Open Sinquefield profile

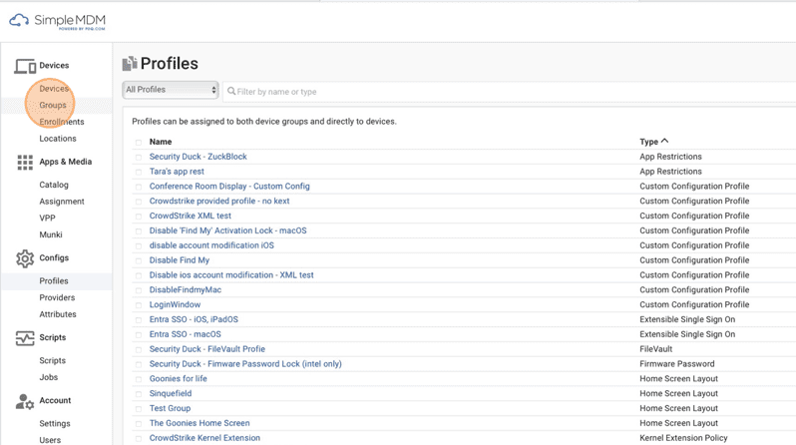click(171, 393)
